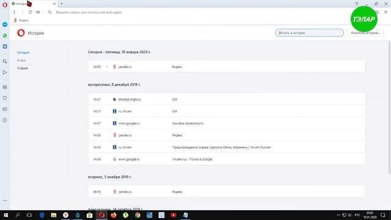Open the 14:36 yandex.ru history entry
The image size is (391, 220).
point(227,135)
